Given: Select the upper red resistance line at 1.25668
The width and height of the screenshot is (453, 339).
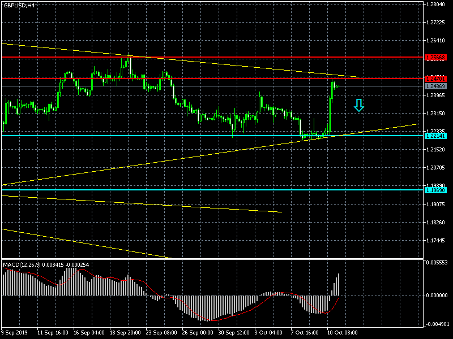Looking at the screenshot, I should coord(212,58).
